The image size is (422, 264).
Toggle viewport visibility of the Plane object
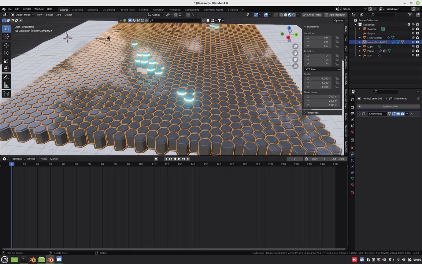click(x=413, y=51)
